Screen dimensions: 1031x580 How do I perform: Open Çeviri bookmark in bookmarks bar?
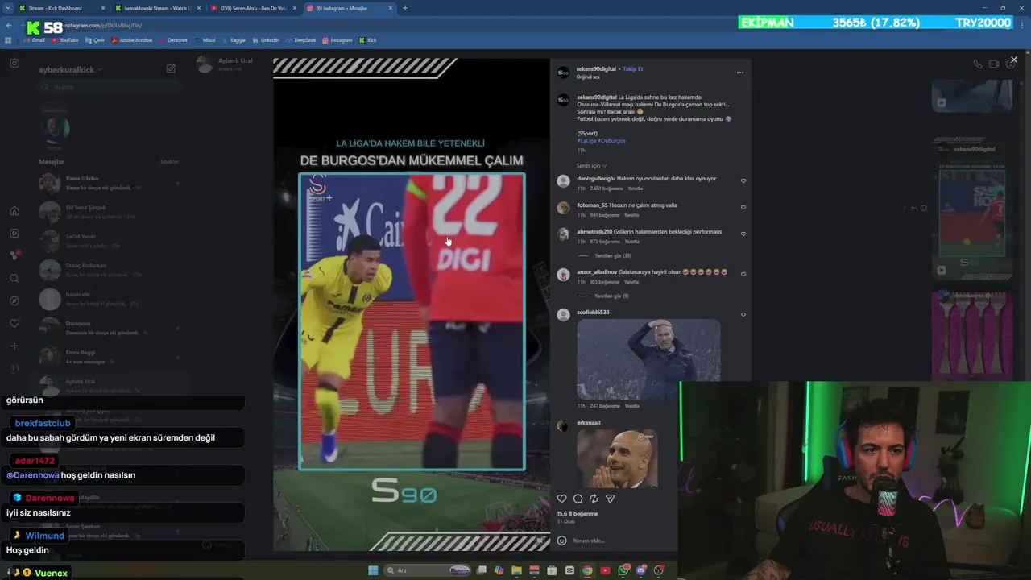pos(95,39)
